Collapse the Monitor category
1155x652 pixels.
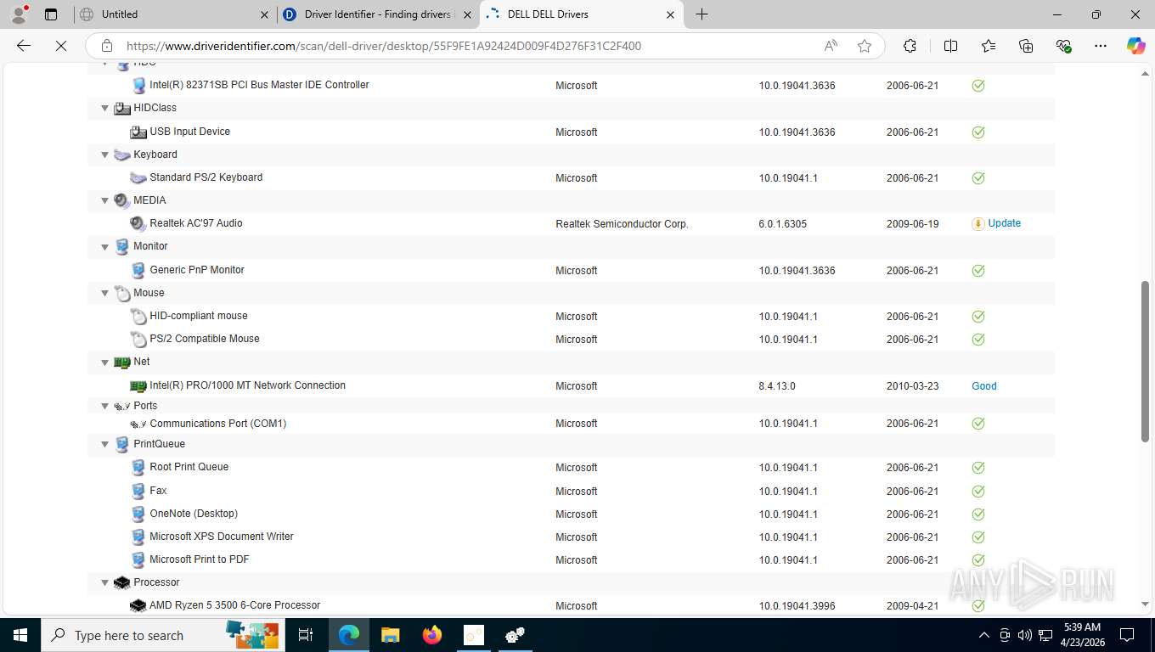(105, 246)
